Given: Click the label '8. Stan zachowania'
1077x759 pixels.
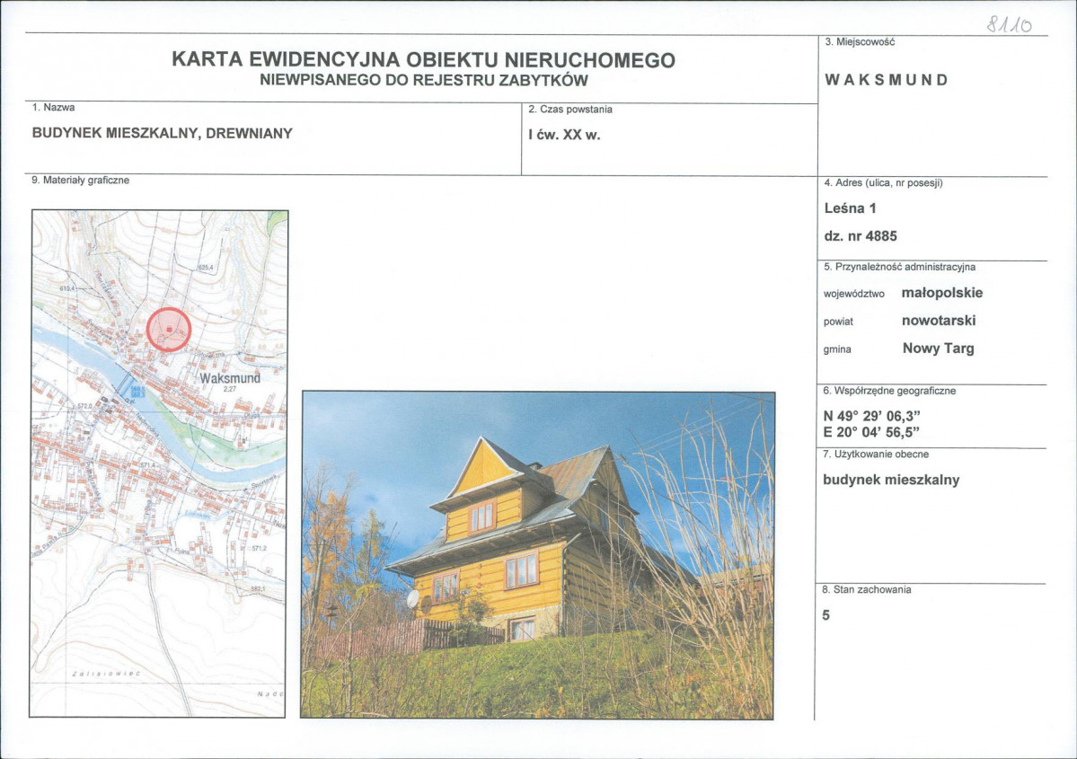Looking at the screenshot, I should pyautogui.click(x=866, y=589).
